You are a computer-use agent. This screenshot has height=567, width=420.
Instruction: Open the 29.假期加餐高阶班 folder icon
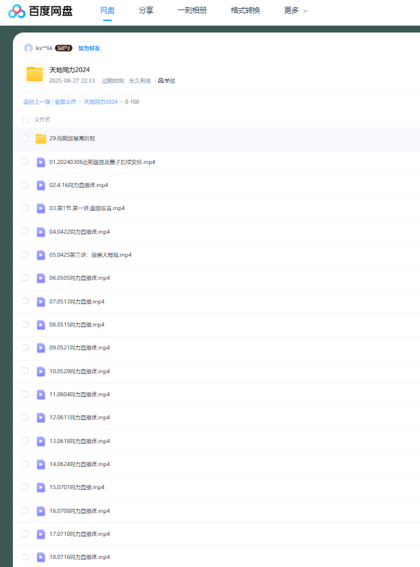point(41,139)
